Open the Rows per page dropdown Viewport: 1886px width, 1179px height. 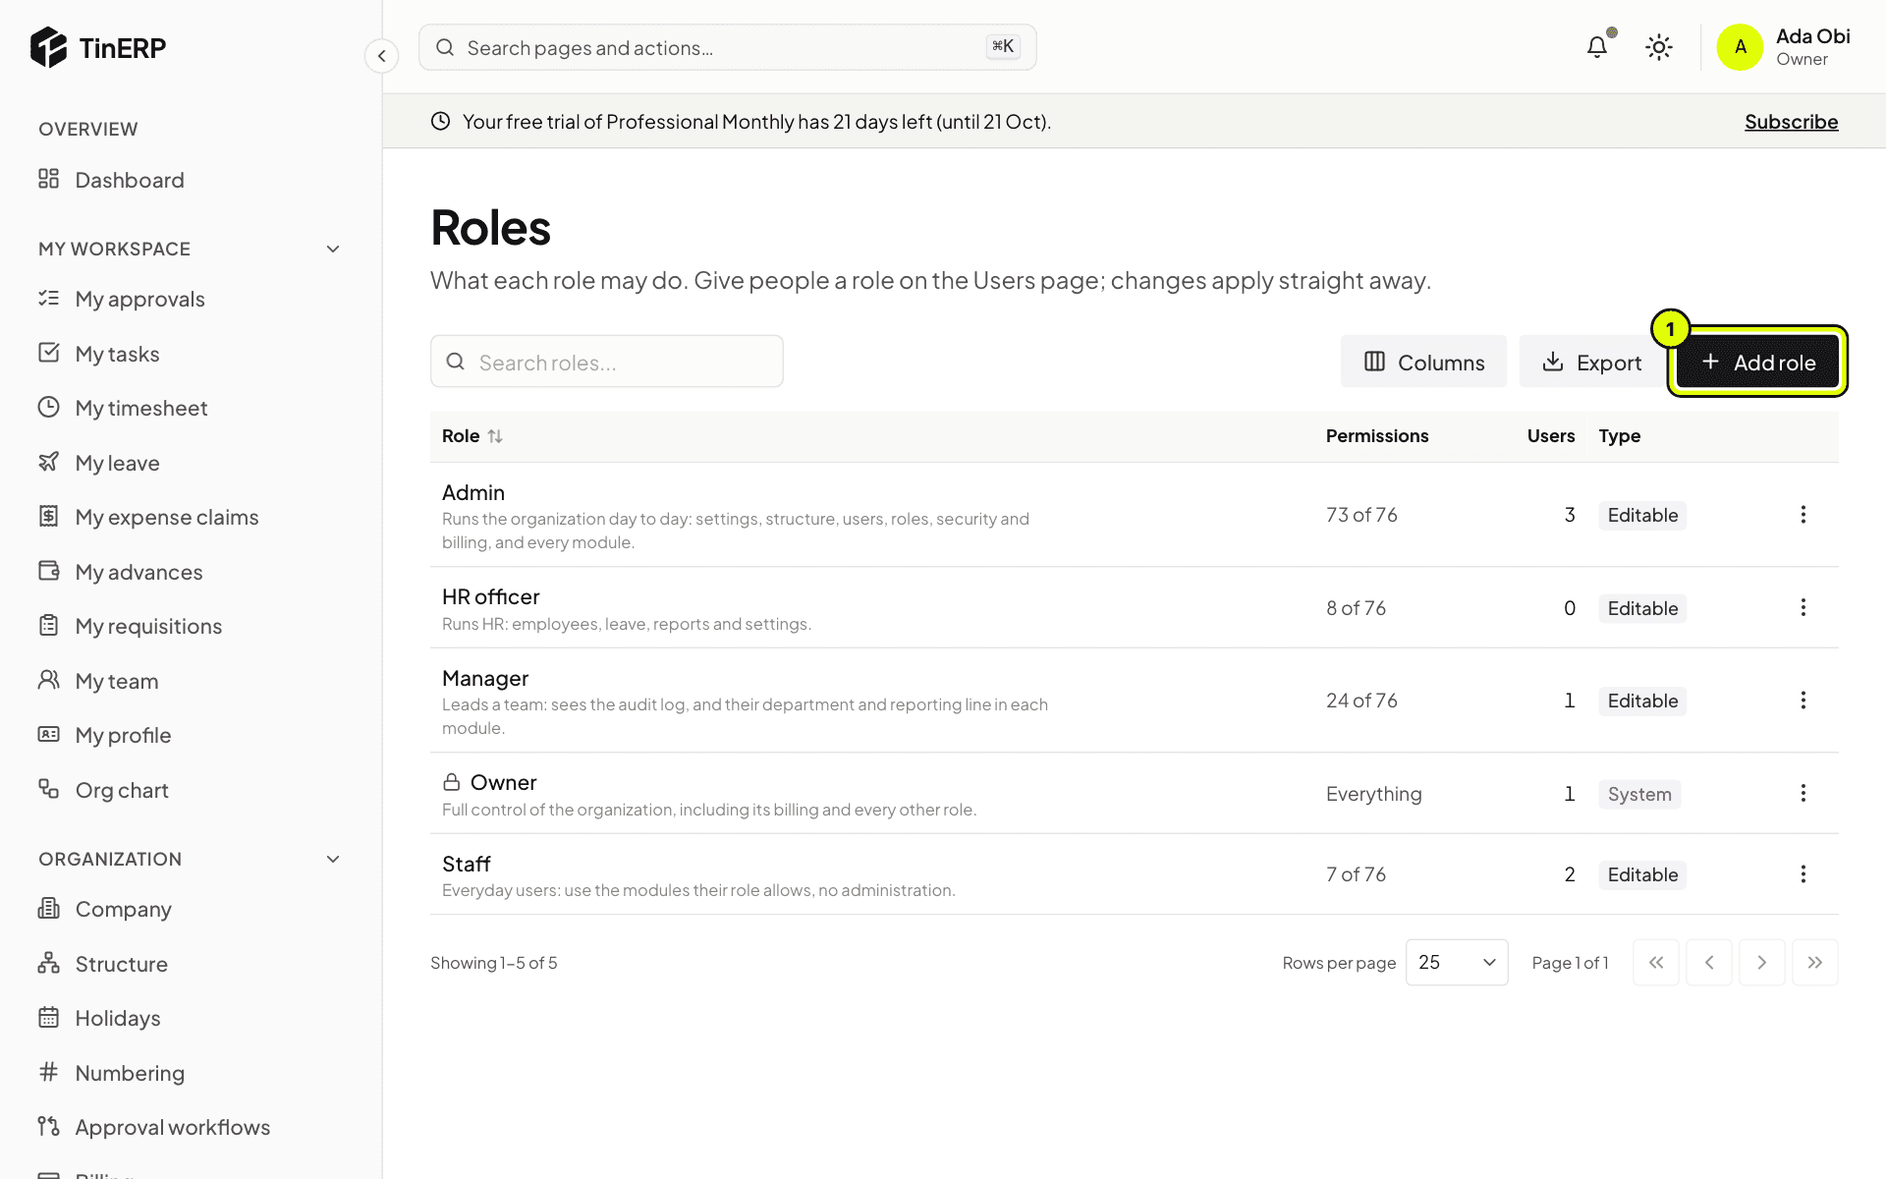tap(1457, 963)
